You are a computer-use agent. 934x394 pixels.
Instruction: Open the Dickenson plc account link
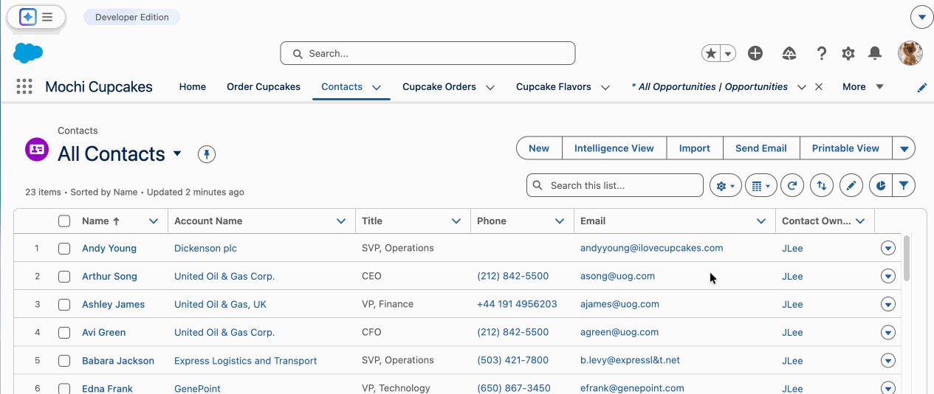(205, 249)
